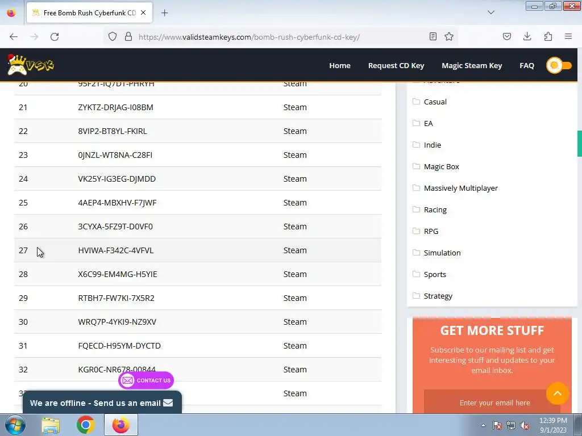Click folder icon beside Strategy

[x=417, y=295]
